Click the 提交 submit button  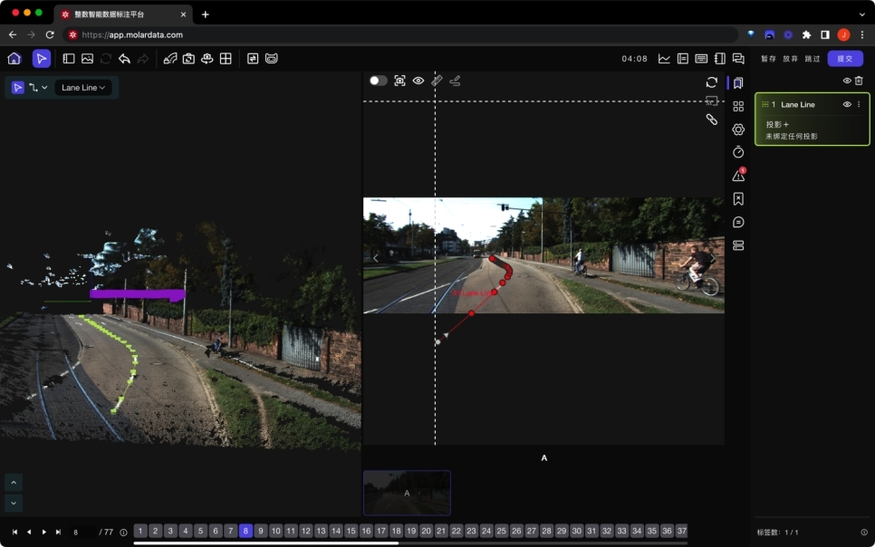(x=845, y=59)
